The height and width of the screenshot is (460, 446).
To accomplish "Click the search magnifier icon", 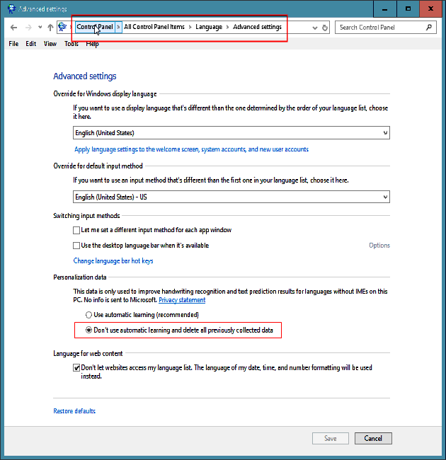I will tap(429, 28).
